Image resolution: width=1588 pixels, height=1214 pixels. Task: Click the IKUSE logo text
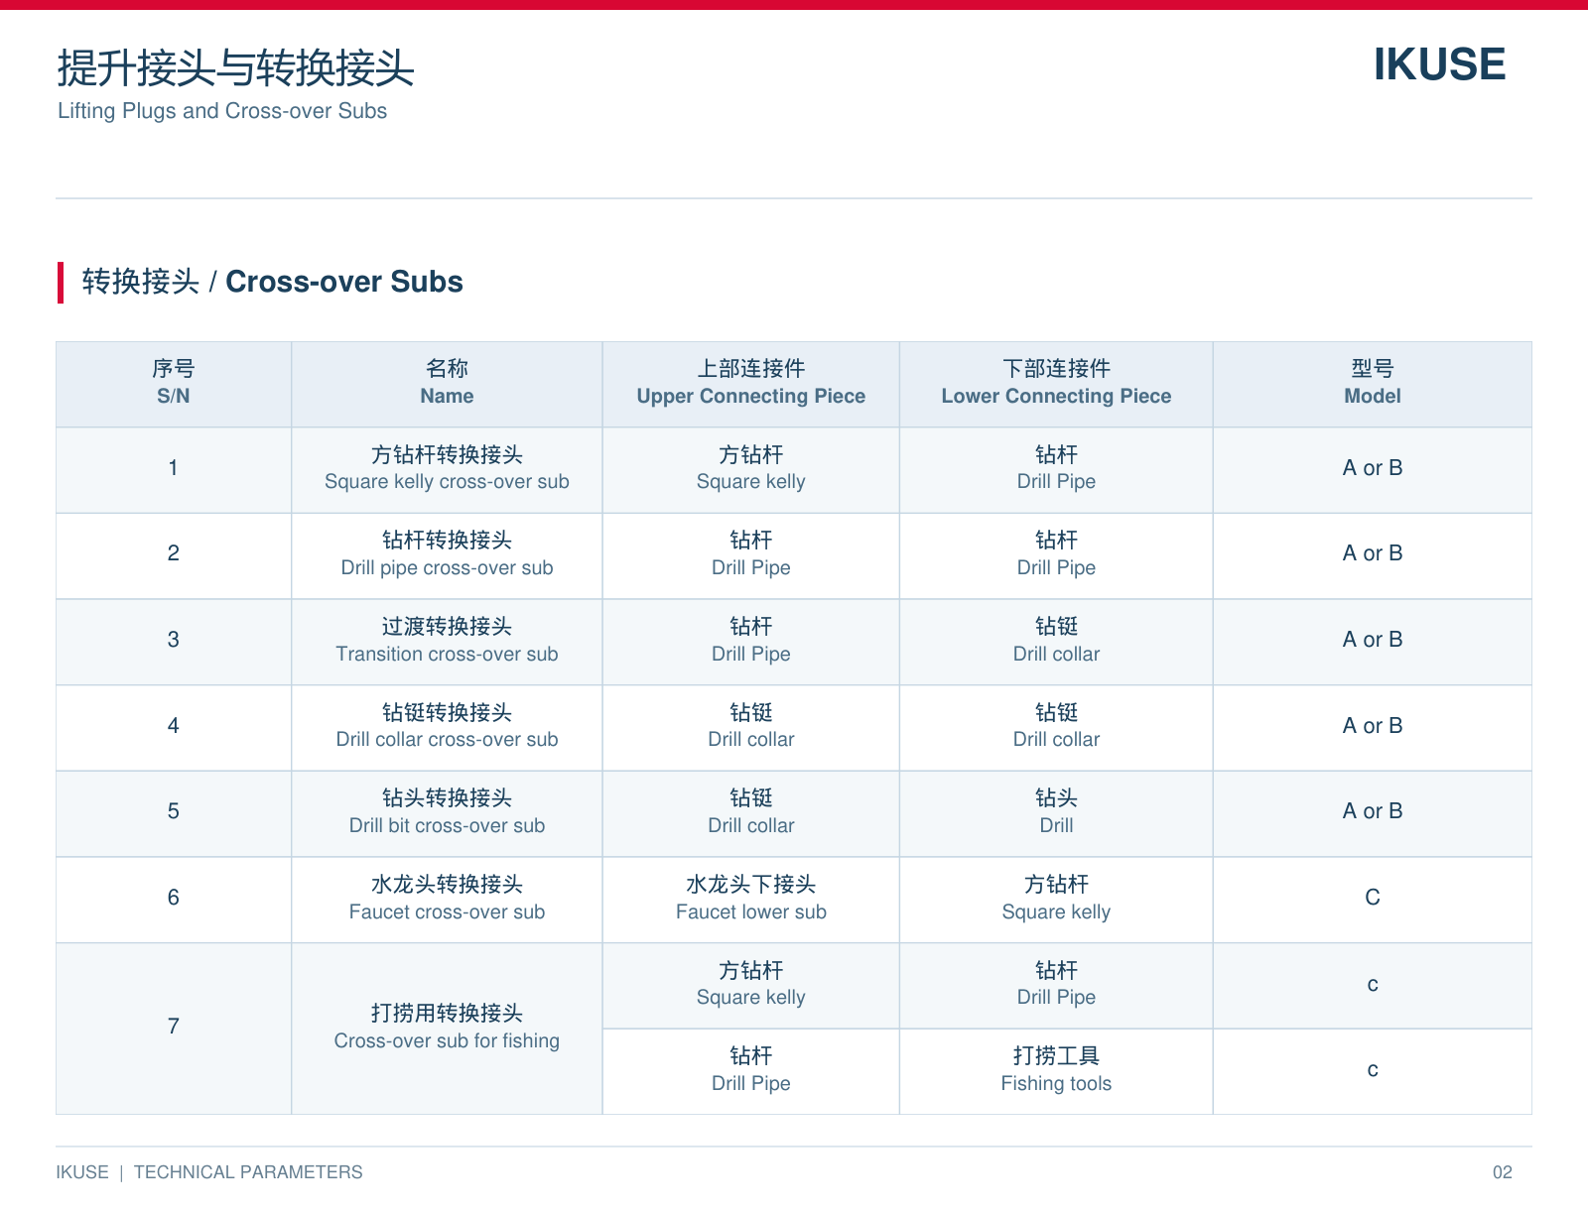pyautogui.click(x=1439, y=65)
